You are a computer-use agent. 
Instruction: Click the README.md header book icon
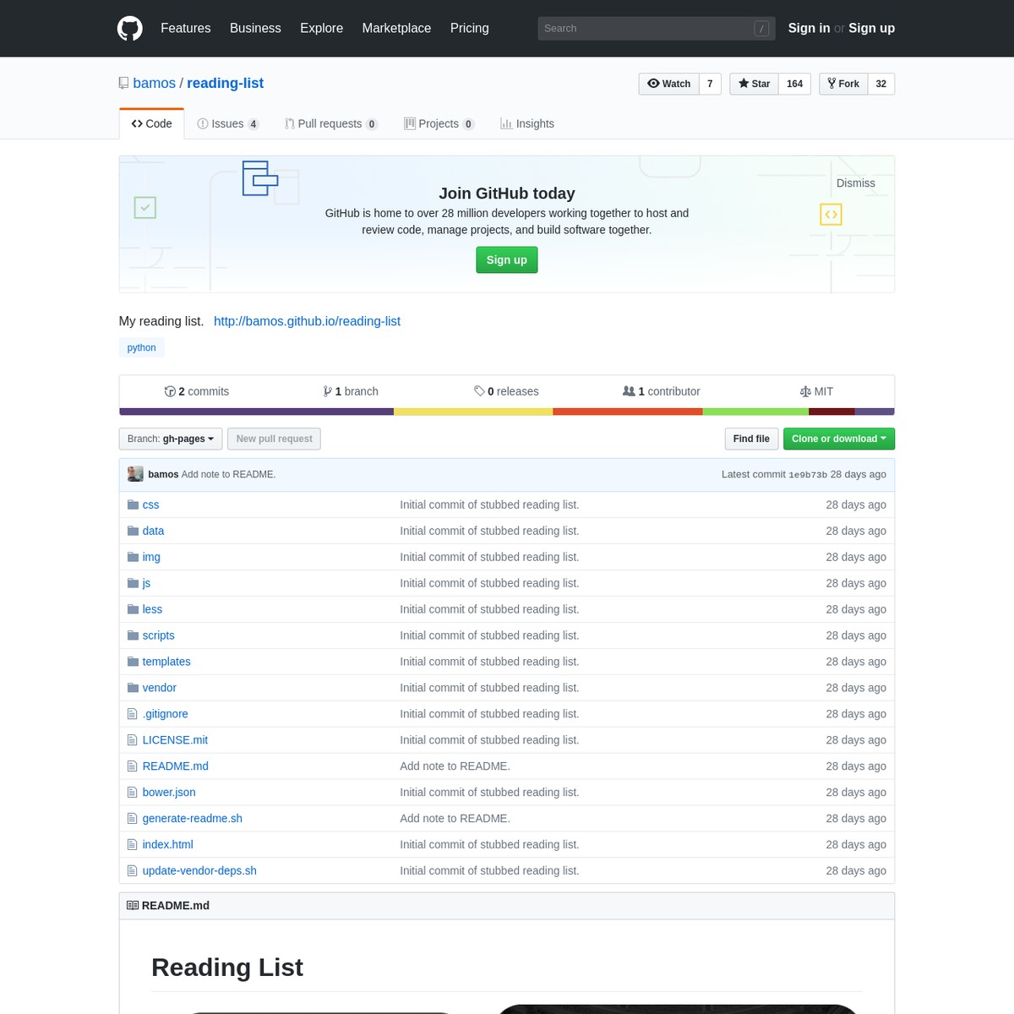click(133, 905)
